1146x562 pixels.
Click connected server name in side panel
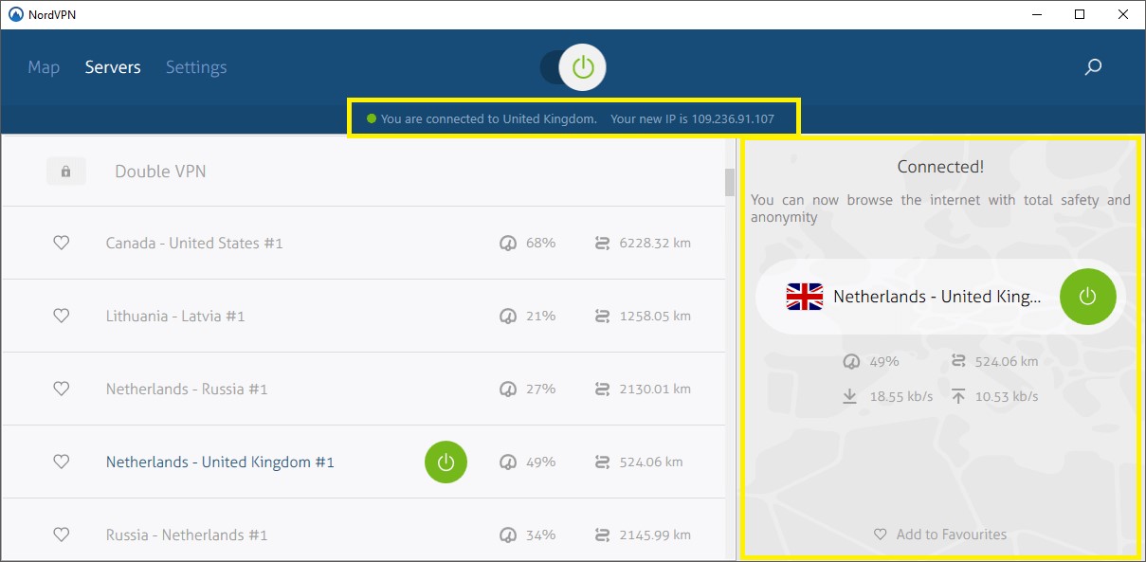coord(937,297)
